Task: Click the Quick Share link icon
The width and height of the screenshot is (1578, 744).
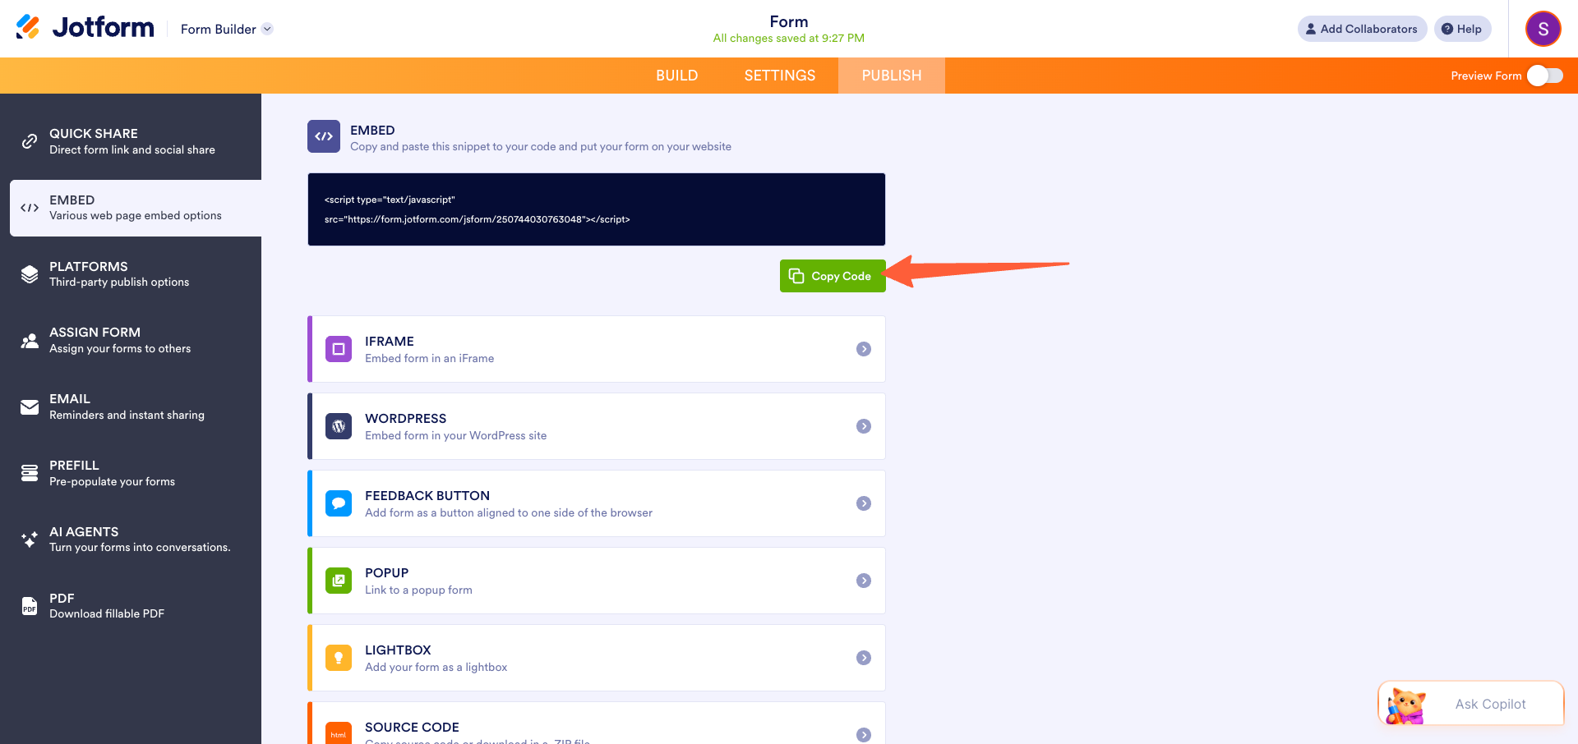Action: (30, 141)
